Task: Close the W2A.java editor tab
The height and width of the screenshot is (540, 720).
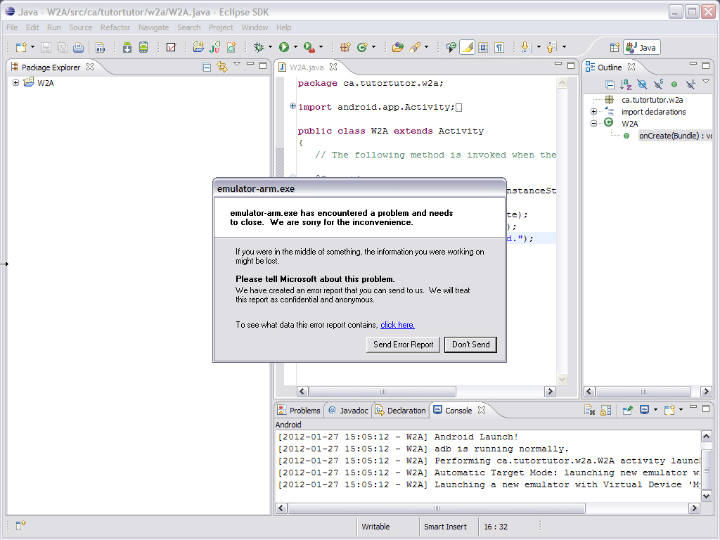Action: click(x=333, y=67)
